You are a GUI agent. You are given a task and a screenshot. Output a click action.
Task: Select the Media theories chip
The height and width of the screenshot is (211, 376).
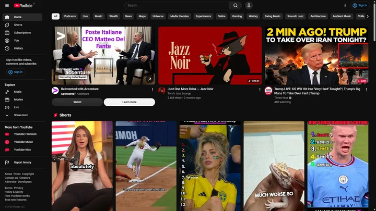coord(179,16)
